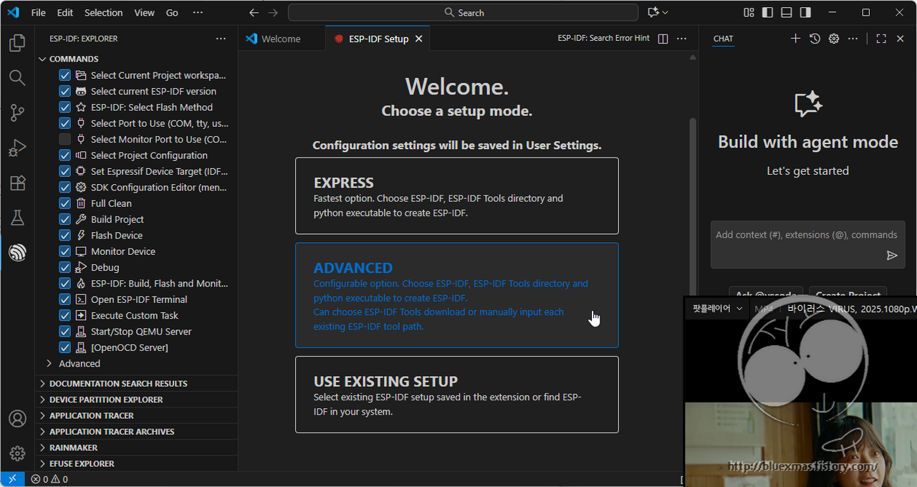Toggle the Full Clean checkbox
Image resolution: width=917 pixels, height=487 pixels.
click(x=64, y=203)
